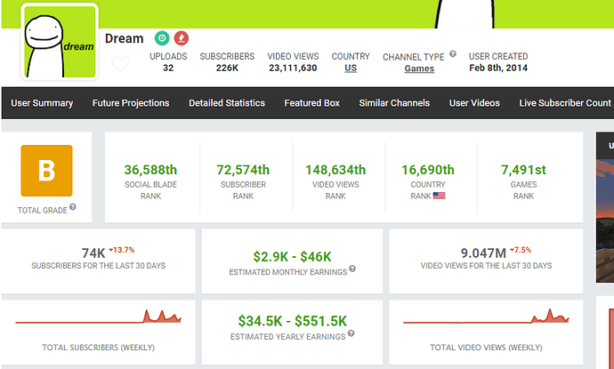Click the 226K subscribers count

pos(227,68)
